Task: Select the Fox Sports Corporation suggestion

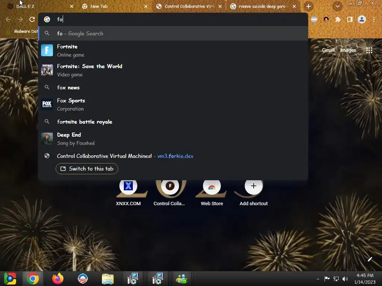Action: [x=173, y=105]
